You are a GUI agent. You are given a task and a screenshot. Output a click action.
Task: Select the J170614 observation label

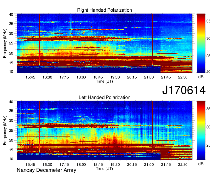[x=184, y=90]
